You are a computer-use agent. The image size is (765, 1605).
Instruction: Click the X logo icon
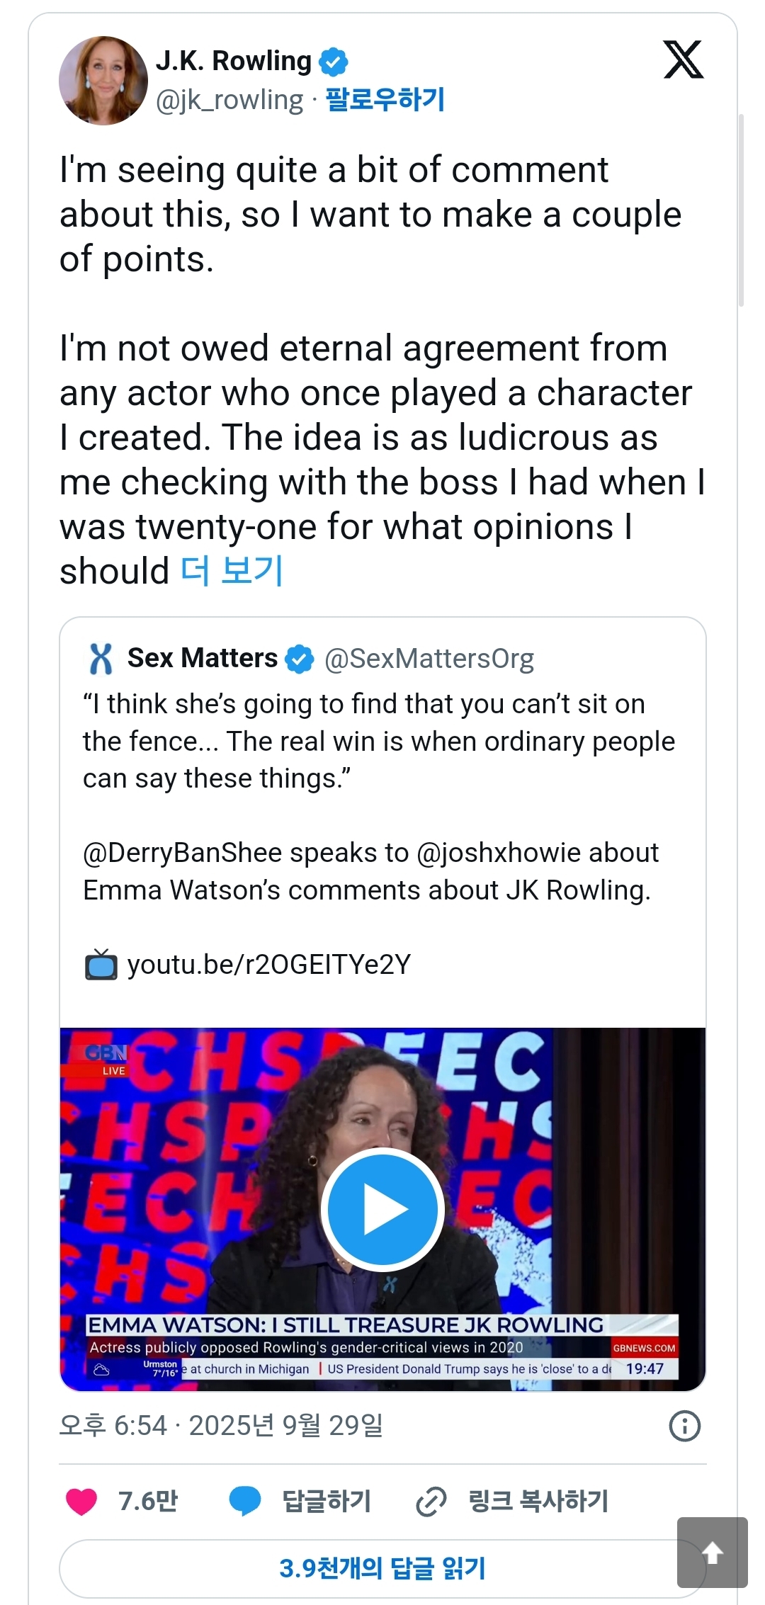coord(683,59)
